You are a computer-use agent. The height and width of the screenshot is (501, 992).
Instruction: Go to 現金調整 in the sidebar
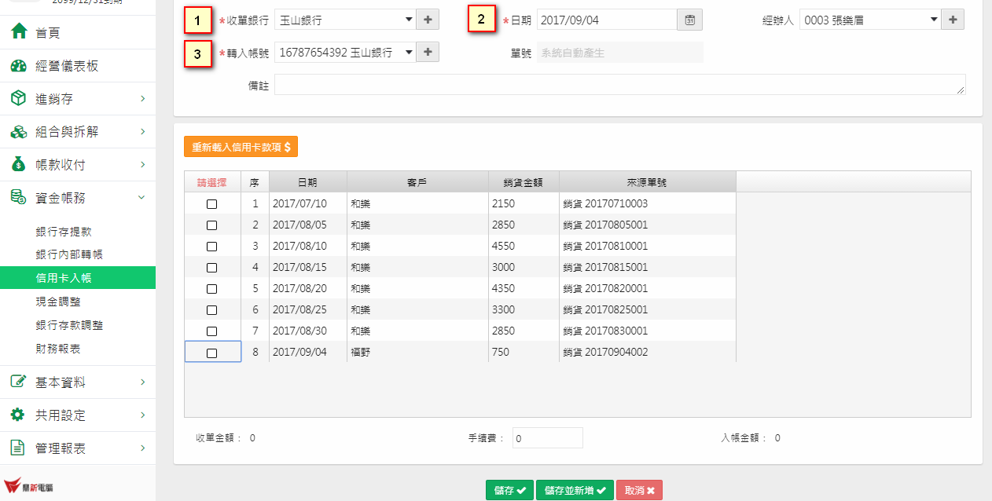58,302
